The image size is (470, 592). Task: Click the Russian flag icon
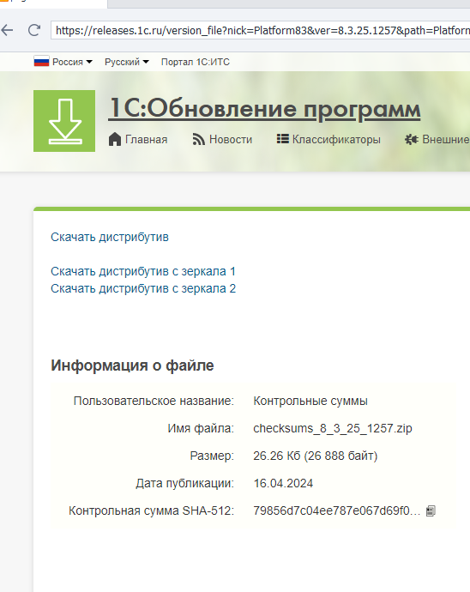41,62
